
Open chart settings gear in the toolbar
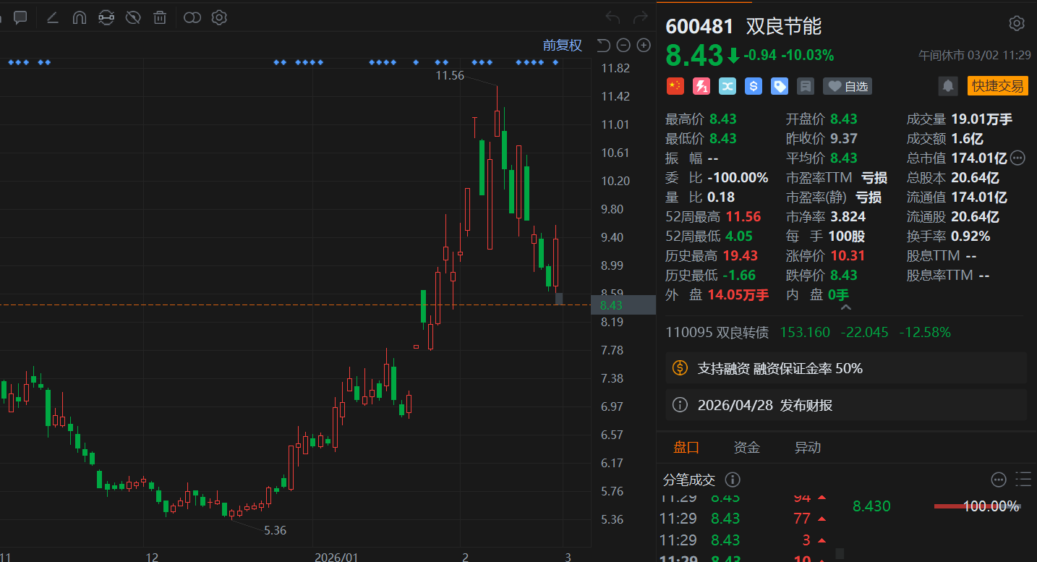(219, 17)
